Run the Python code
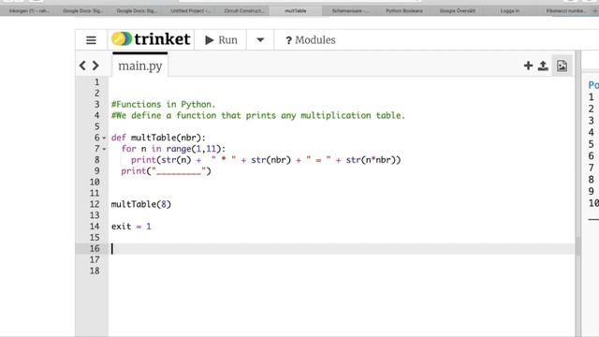This screenshot has width=599, height=337. (221, 40)
